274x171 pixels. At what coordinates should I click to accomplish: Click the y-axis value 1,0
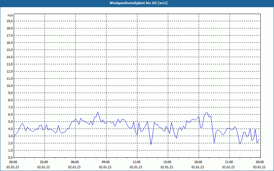10,150
